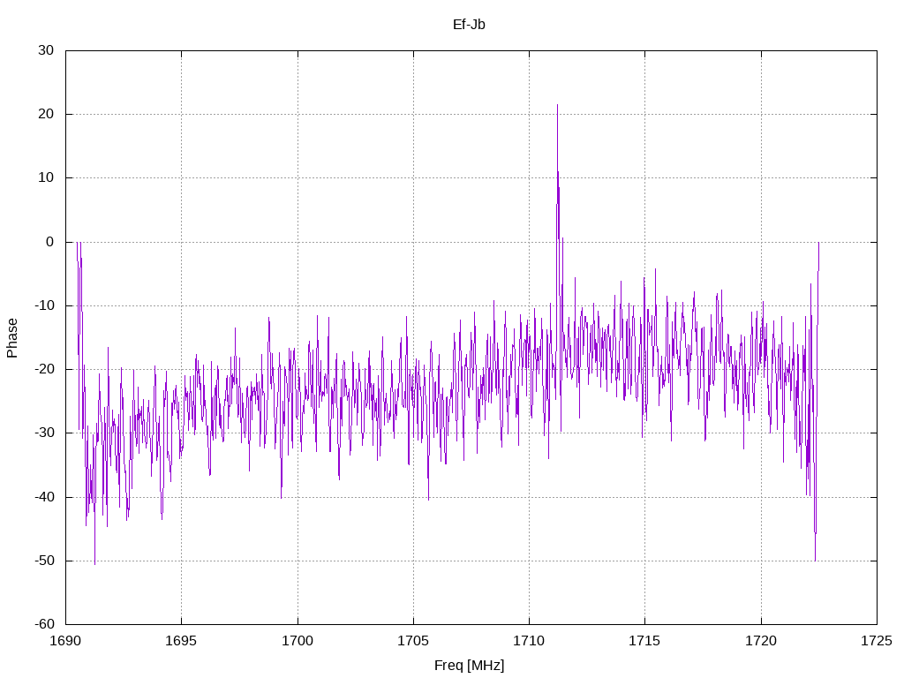
Task: Click the x-axis tick label 1690
Action: point(65,641)
